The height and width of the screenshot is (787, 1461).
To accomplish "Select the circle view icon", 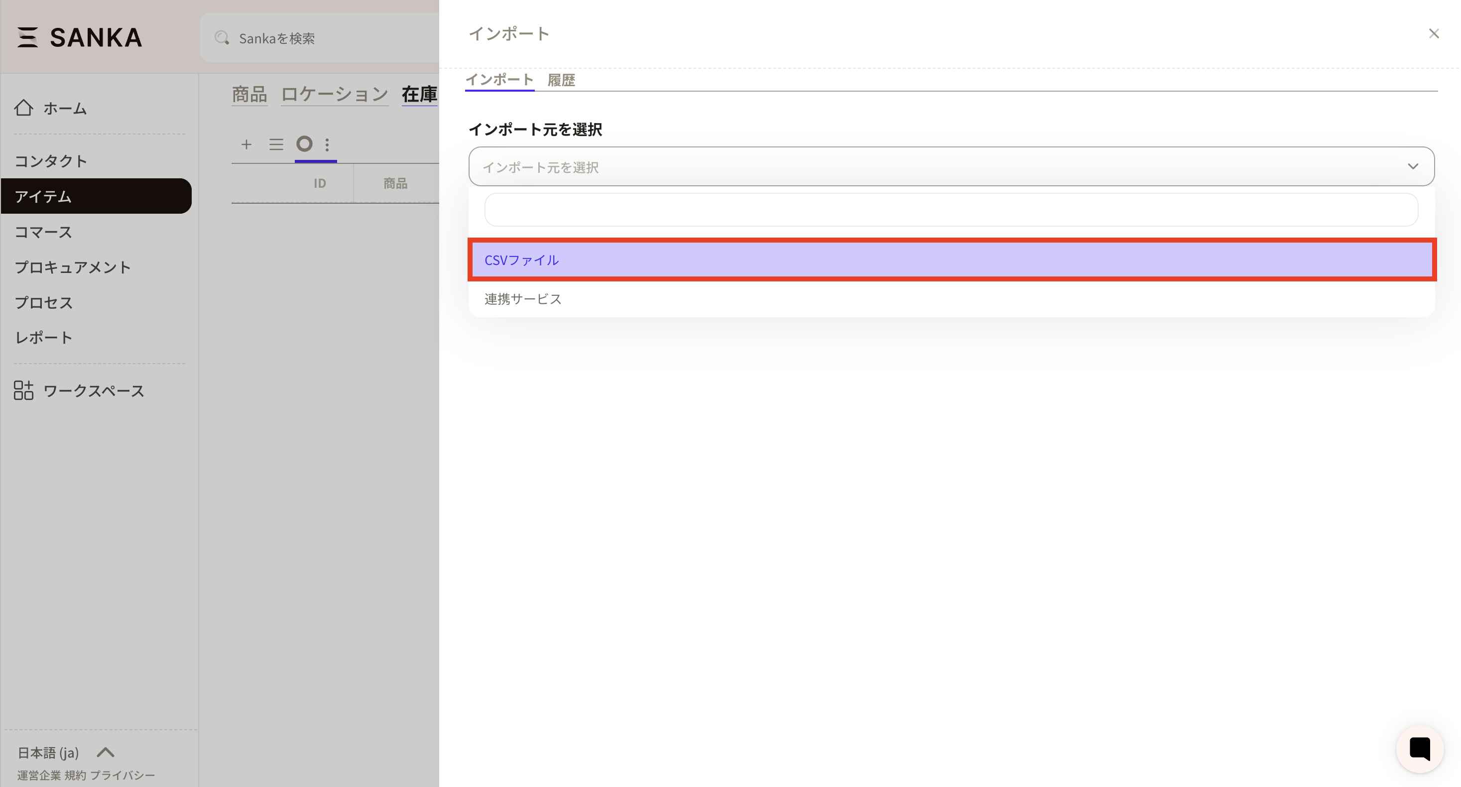I will click(305, 144).
